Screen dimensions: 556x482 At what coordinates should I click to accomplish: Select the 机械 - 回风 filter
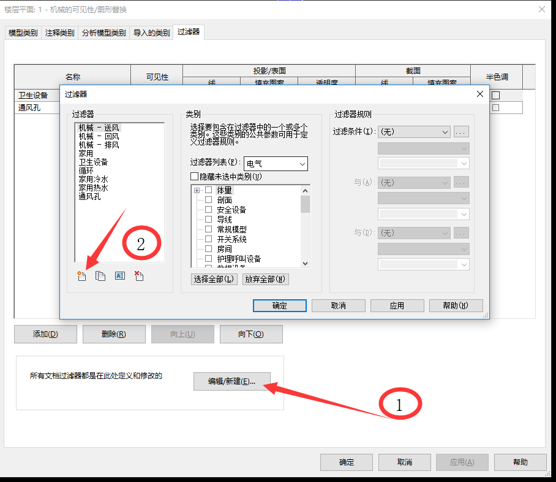tap(99, 136)
